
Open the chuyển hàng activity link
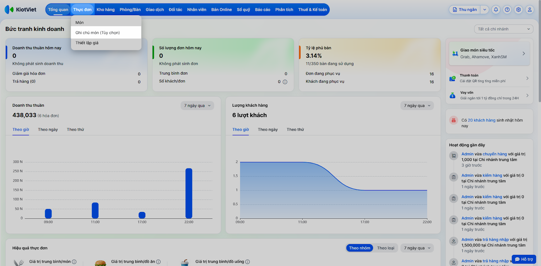(495, 154)
